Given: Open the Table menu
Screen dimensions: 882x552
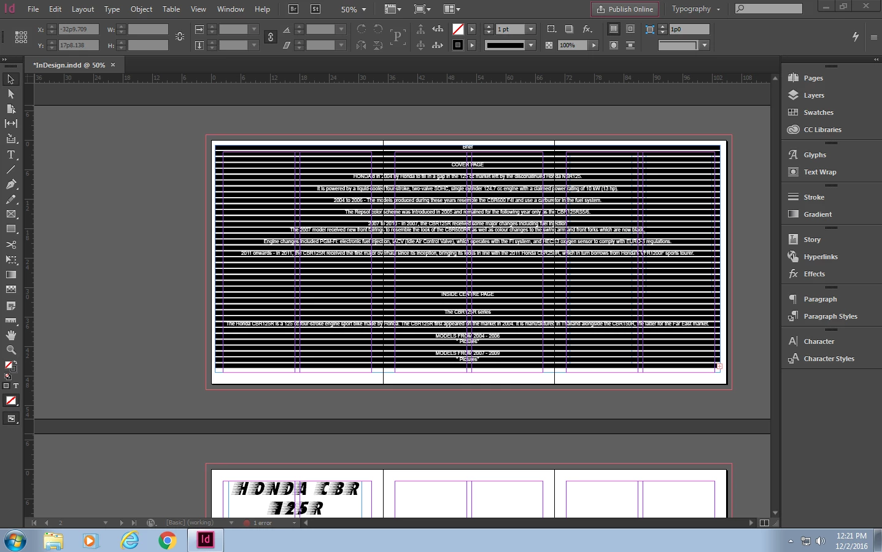Looking at the screenshot, I should click(171, 9).
